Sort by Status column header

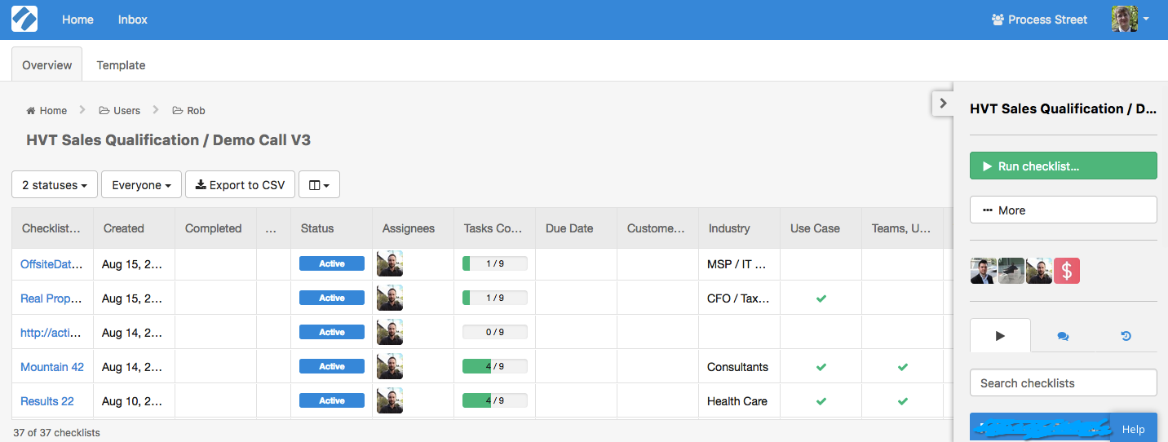[331, 228]
